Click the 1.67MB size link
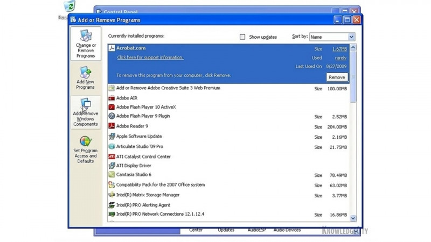Screen dimensions: 431x242 [339, 49]
